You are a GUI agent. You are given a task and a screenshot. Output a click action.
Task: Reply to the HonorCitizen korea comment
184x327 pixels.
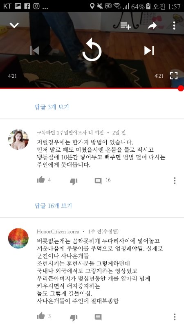click(98, 317)
